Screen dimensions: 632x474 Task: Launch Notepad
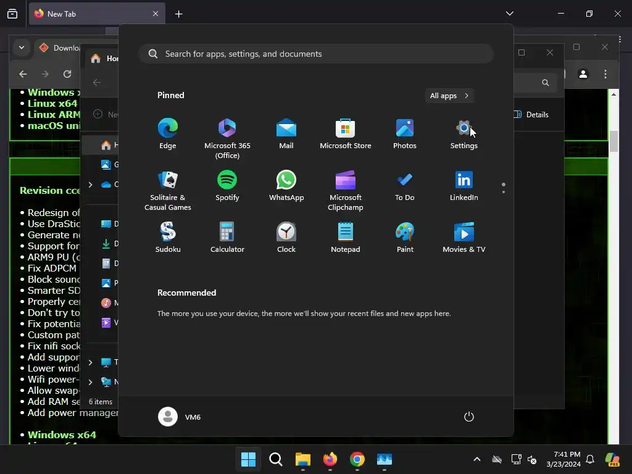[x=346, y=238]
